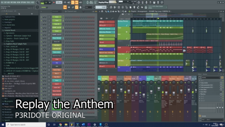Select the 'pluck bass melody' pattern
The width and height of the screenshot is (225, 127).
(x=107, y=53)
